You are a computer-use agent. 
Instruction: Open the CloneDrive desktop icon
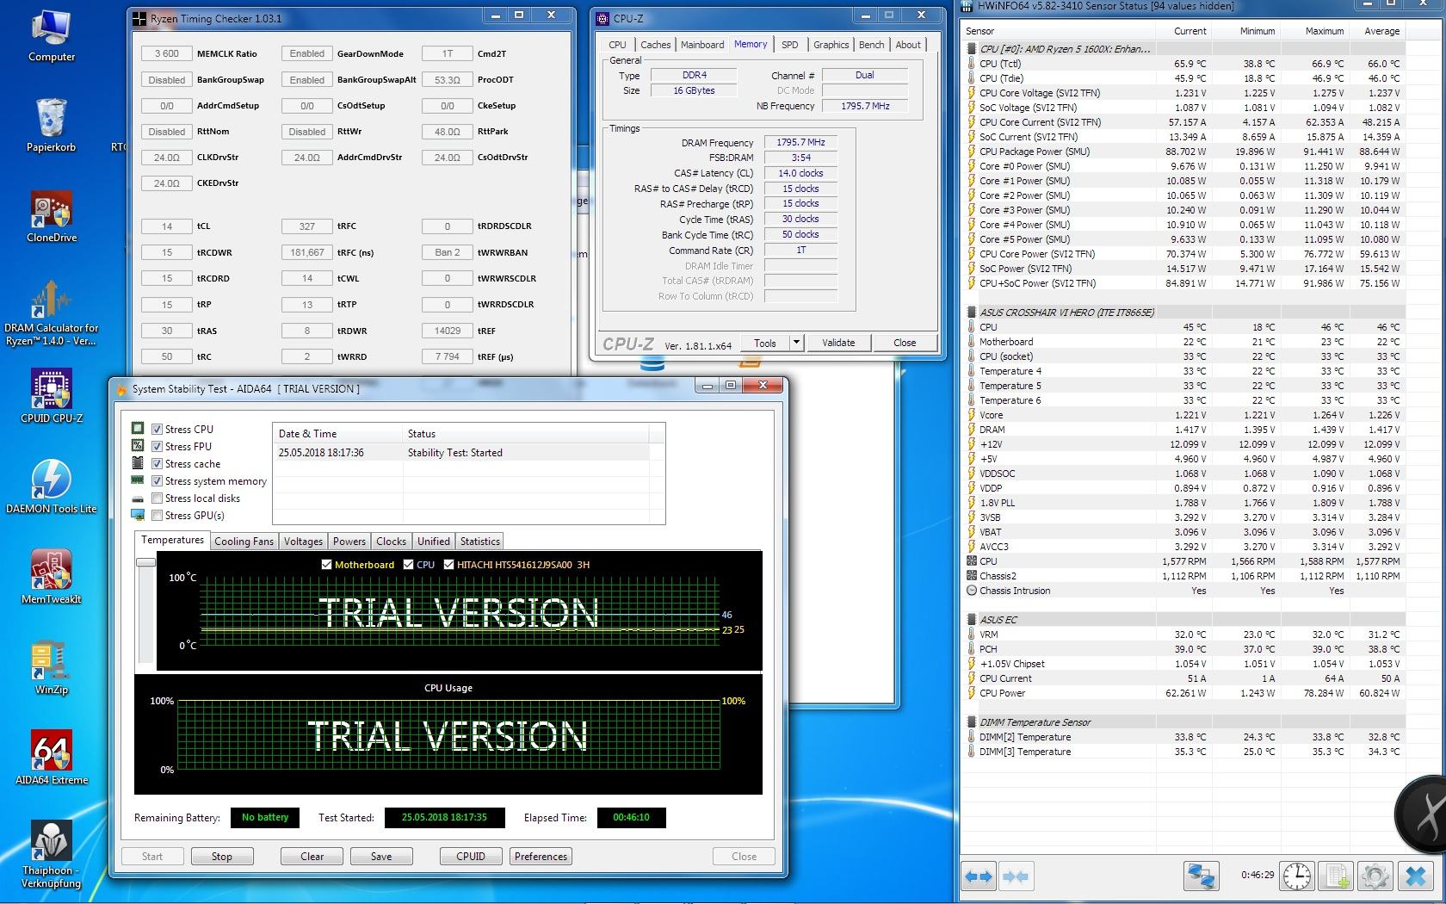[x=51, y=216]
